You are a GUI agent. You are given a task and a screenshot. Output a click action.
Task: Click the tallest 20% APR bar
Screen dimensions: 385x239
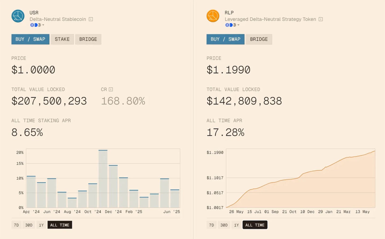(x=103, y=179)
